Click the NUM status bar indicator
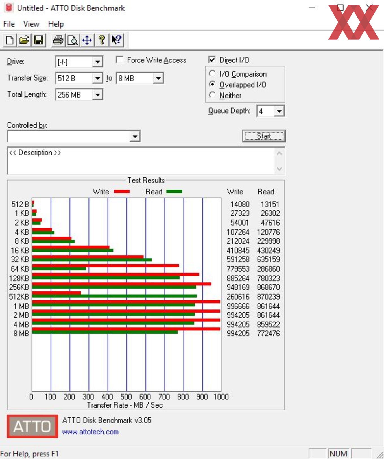 (338, 453)
